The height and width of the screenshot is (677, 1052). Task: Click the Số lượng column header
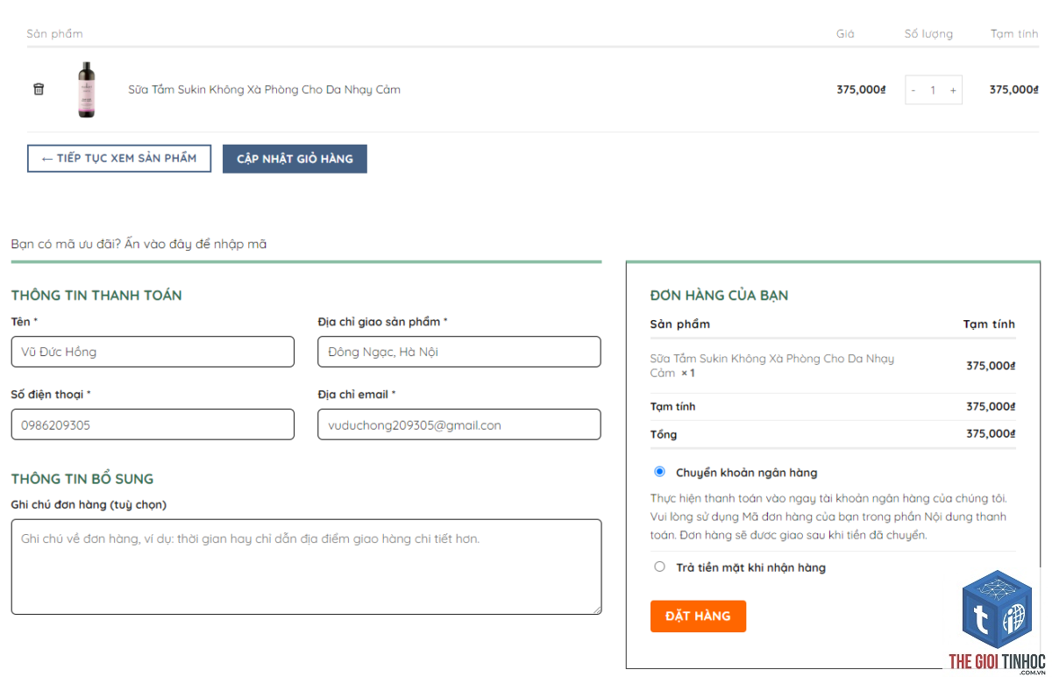click(928, 33)
